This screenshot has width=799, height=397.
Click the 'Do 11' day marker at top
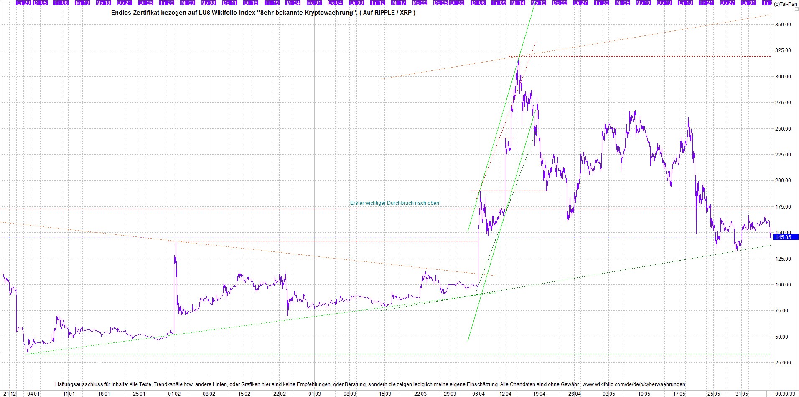pyautogui.click(x=230, y=3)
